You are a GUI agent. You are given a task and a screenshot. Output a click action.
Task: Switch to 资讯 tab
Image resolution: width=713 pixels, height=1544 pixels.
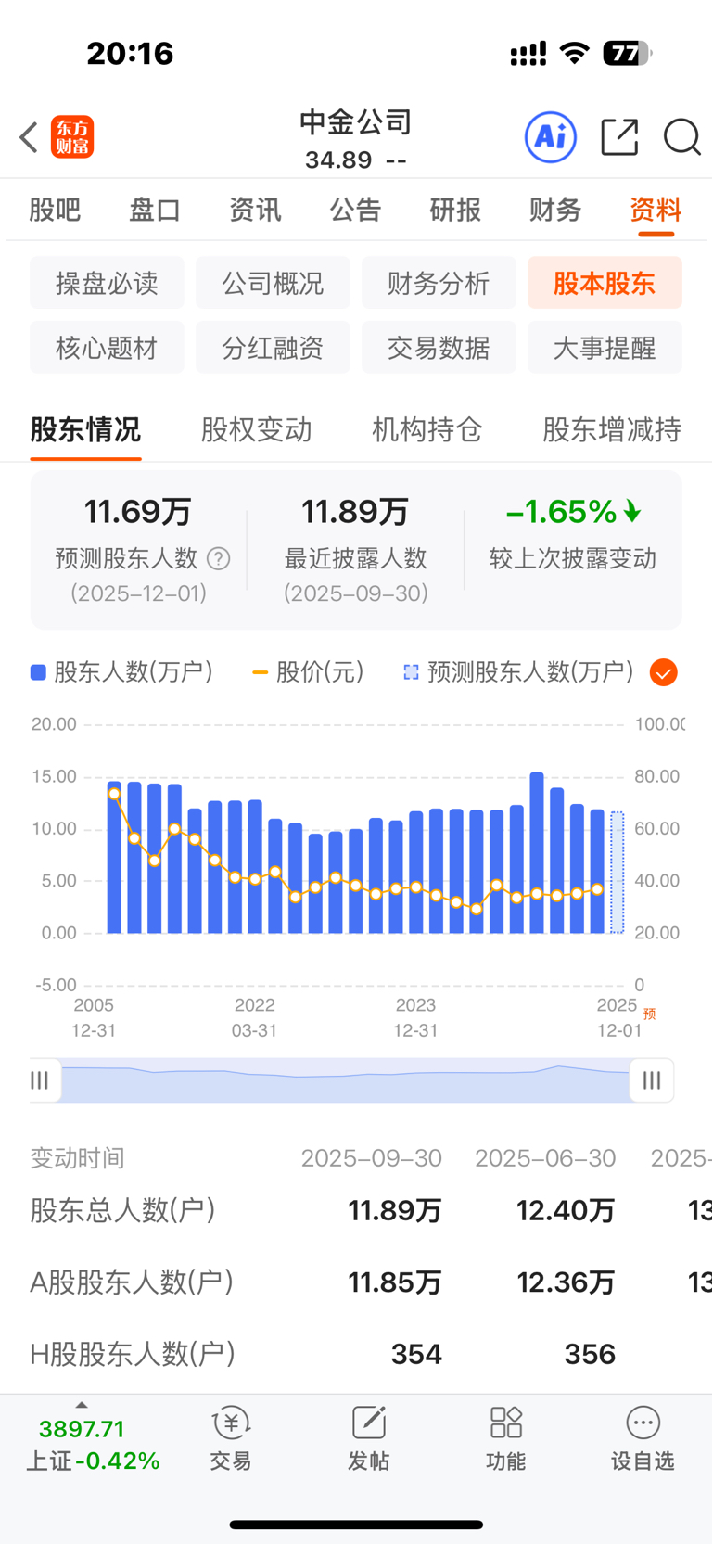(x=255, y=211)
